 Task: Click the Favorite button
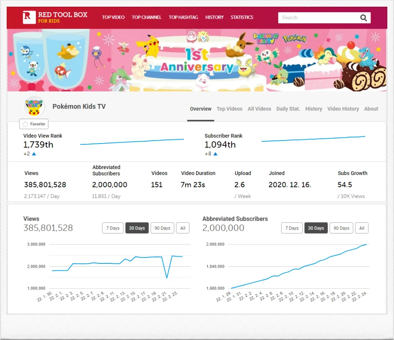34,124
